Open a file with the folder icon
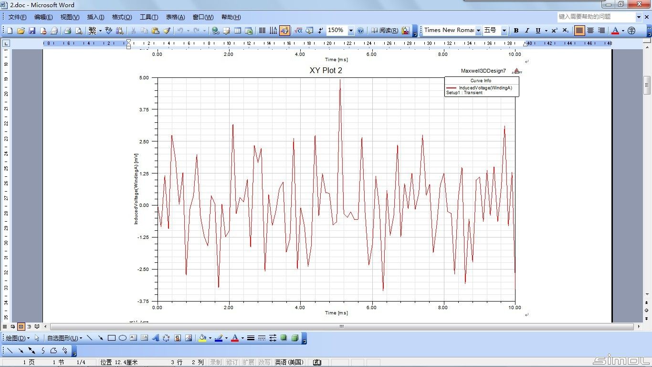The image size is (652, 367). [21, 31]
